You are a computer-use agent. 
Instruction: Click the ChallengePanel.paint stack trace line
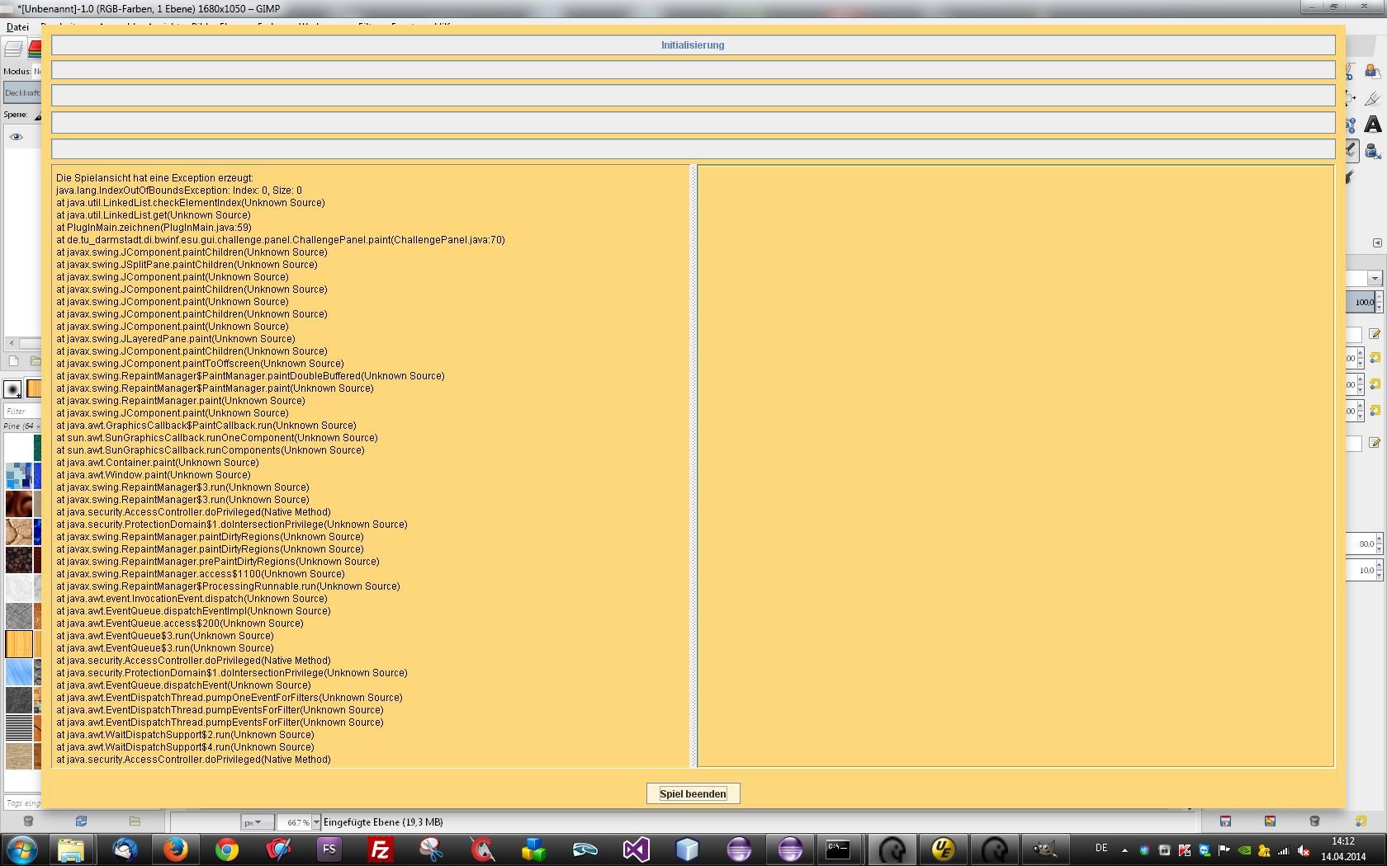point(281,240)
